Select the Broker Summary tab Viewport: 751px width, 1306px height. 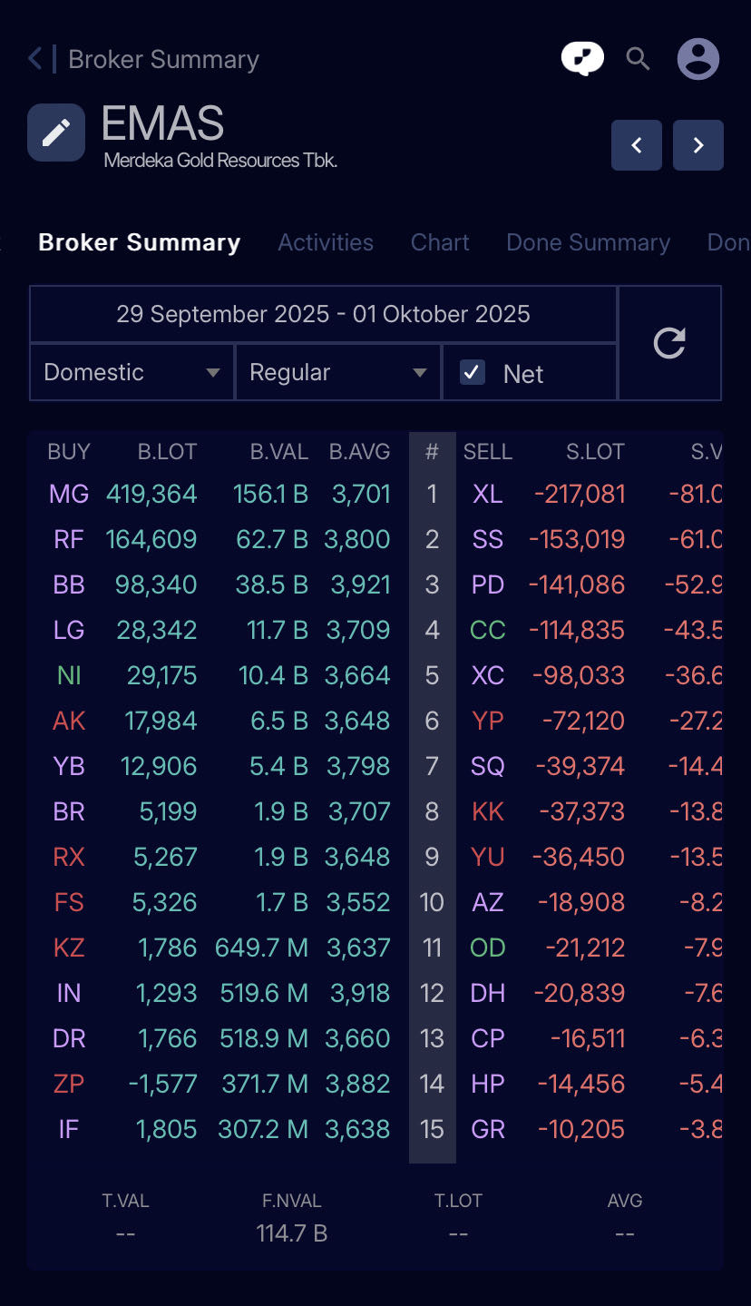point(139,242)
